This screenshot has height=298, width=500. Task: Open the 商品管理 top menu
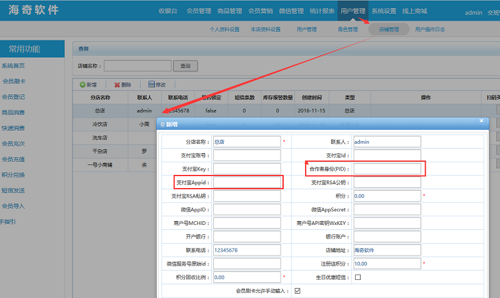[229, 11]
